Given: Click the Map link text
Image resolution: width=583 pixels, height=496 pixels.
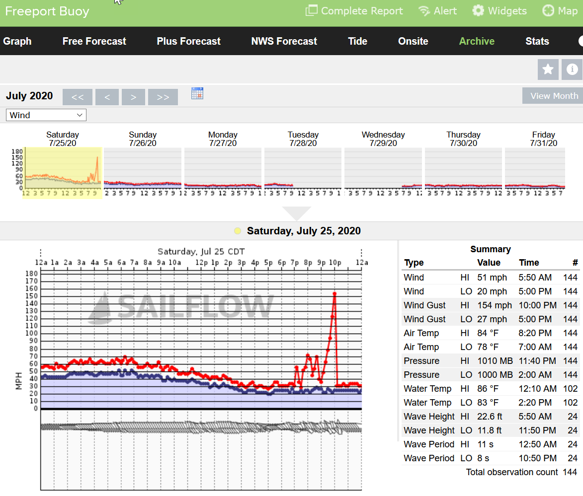Looking at the screenshot, I should pos(568,11).
